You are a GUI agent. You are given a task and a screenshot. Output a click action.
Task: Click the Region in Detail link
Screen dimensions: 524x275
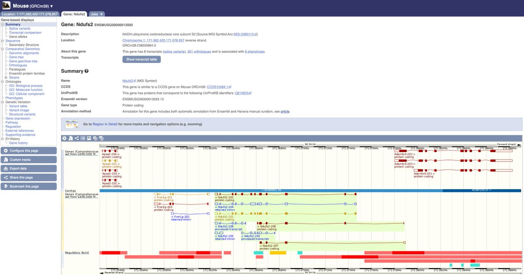point(105,124)
